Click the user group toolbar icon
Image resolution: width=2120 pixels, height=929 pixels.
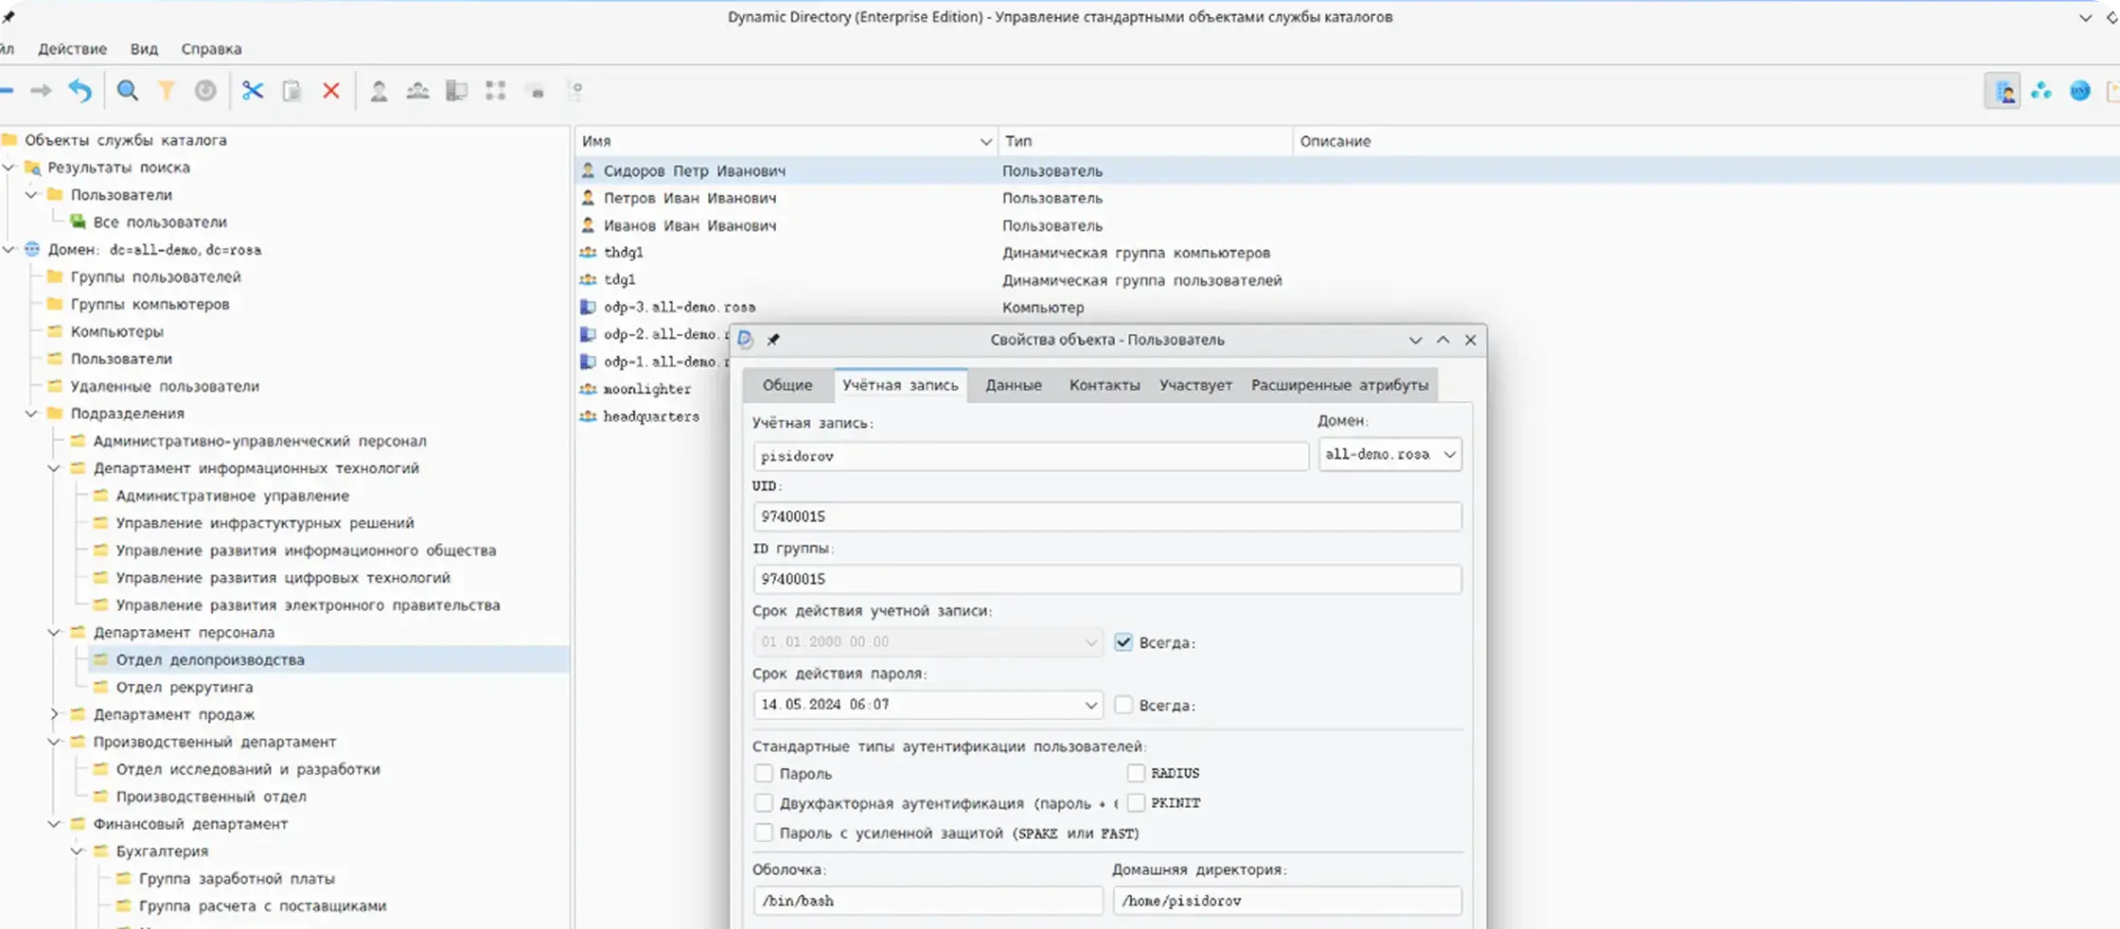pyautogui.click(x=417, y=91)
